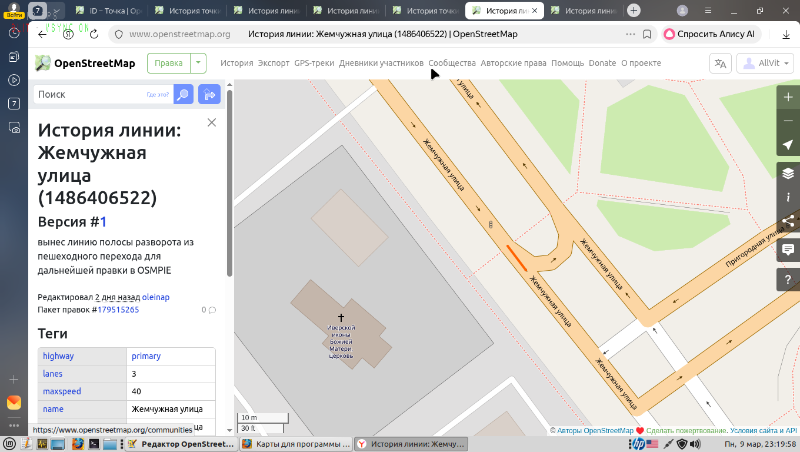800x452 pixels.
Task: Click the search magnifier button
Action: coord(184,94)
